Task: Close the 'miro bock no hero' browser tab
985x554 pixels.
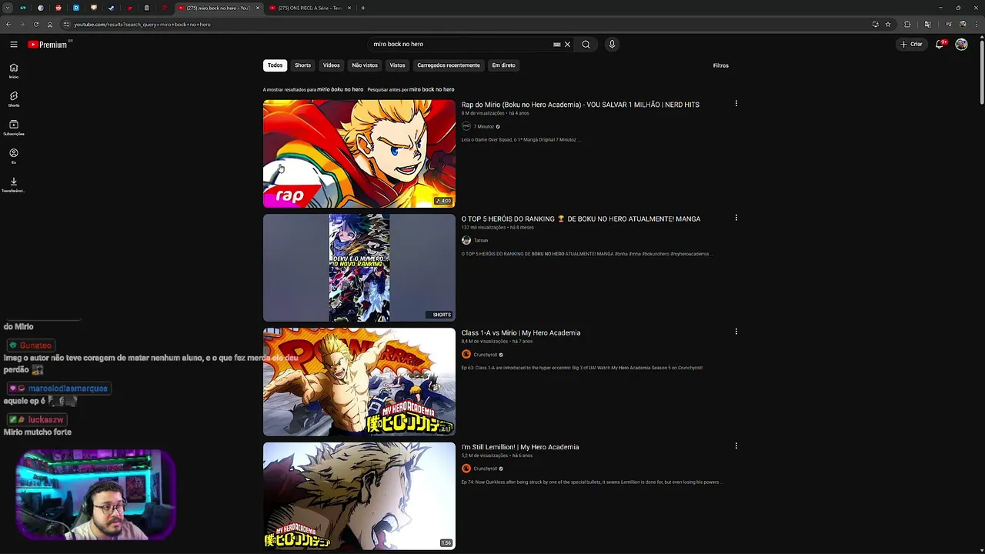Action: coord(258,8)
